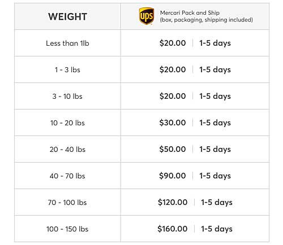Click the $50.00 price

click(x=173, y=149)
